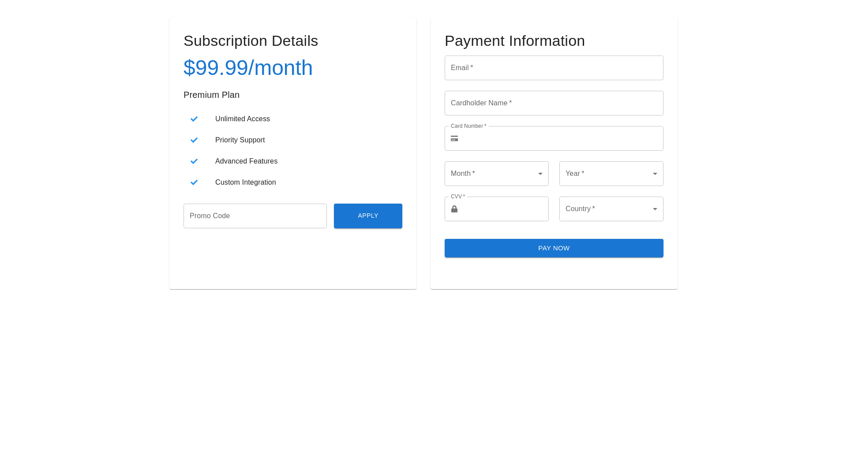Viewport: 847px width, 476px height.
Task: Click the checkmark beside Priority Support
Action: point(194,140)
